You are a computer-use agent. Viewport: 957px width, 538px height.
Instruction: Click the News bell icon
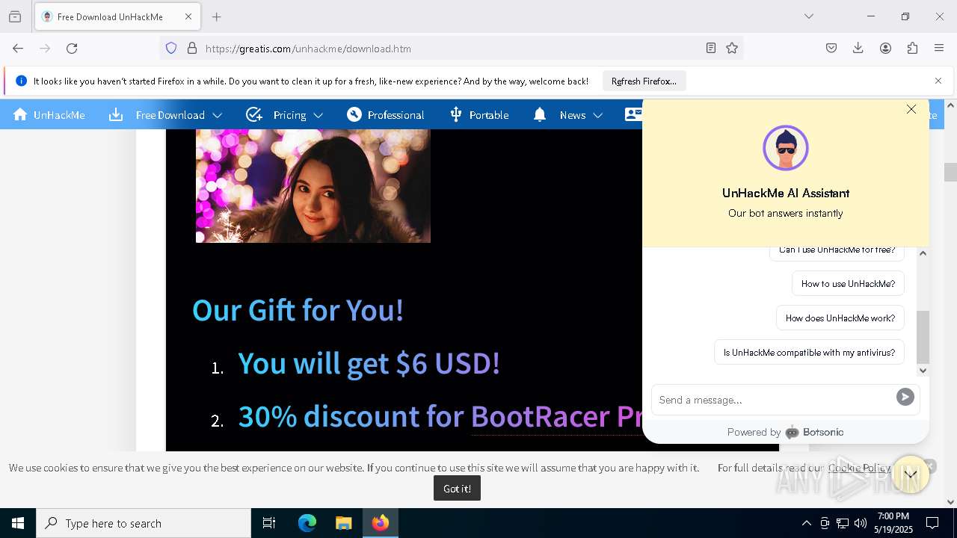tap(540, 114)
